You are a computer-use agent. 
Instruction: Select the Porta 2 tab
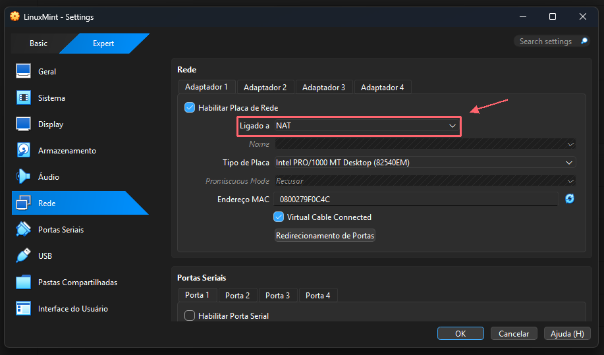[x=237, y=295]
